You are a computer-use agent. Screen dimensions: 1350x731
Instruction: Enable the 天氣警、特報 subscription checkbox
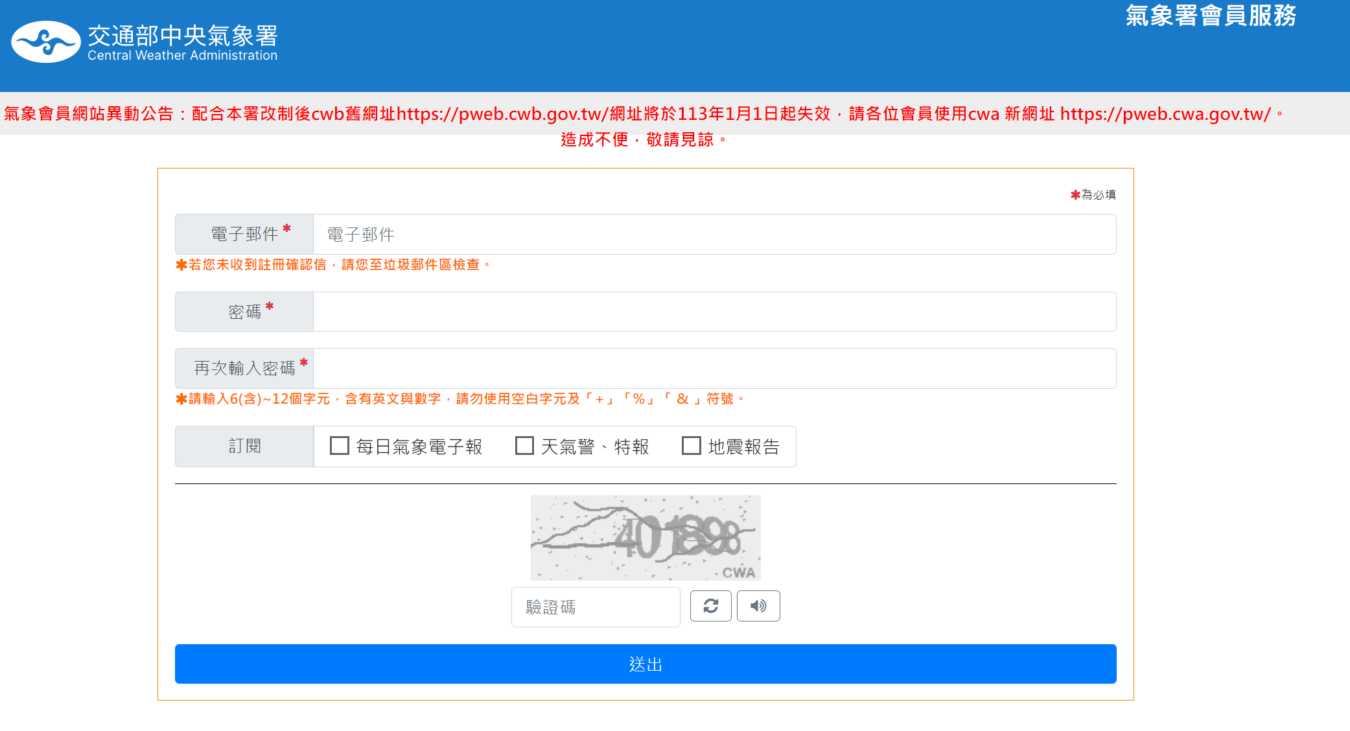[x=524, y=446]
